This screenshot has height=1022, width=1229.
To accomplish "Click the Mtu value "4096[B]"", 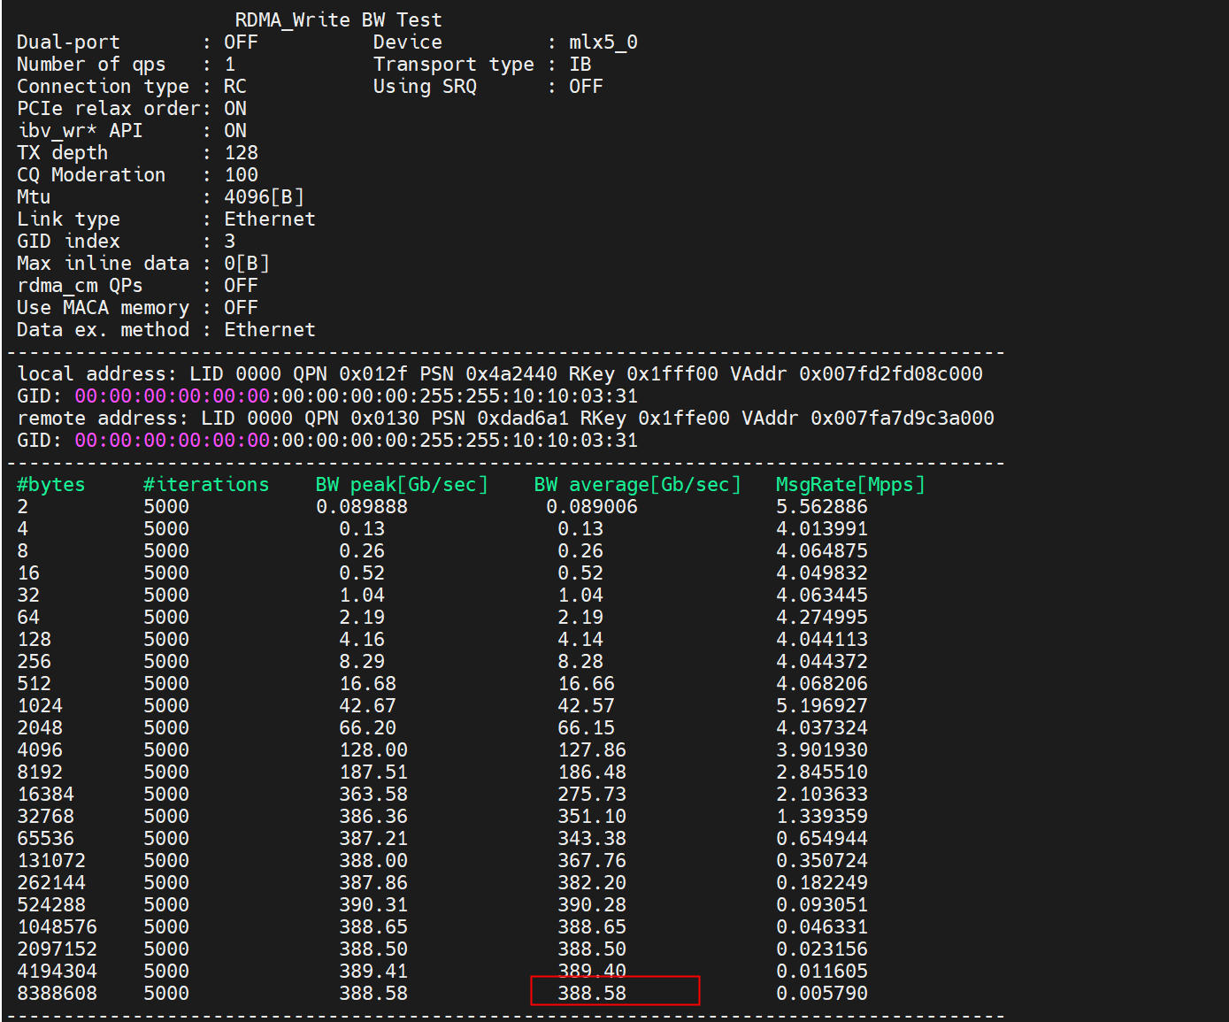I will pyautogui.click(x=264, y=196).
